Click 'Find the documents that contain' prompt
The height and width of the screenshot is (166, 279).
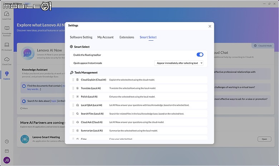(43, 87)
